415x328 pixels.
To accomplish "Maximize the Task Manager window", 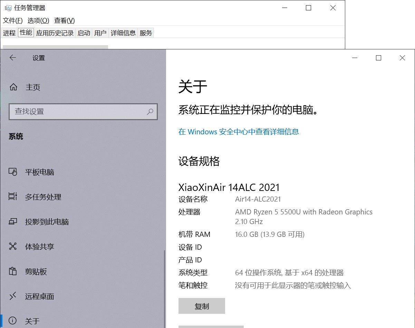I will point(309,8).
